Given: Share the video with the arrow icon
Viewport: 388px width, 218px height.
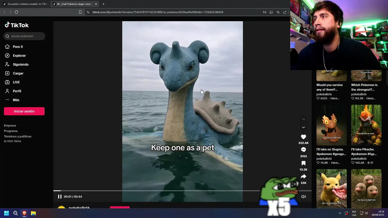Looking at the screenshot, I should pyautogui.click(x=303, y=177).
